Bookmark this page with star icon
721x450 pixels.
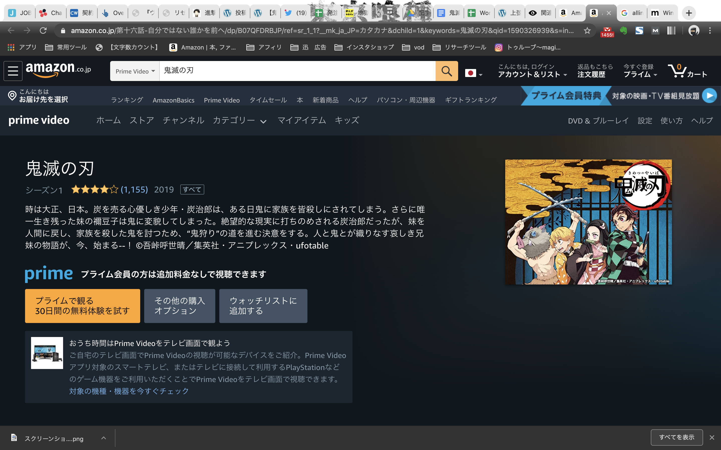click(587, 30)
